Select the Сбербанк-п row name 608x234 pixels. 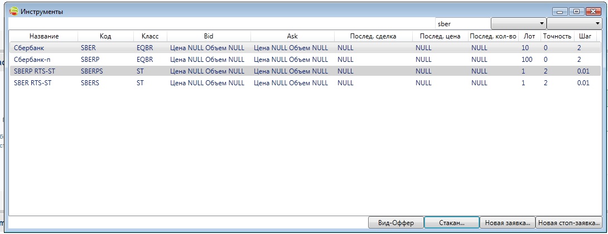point(32,60)
